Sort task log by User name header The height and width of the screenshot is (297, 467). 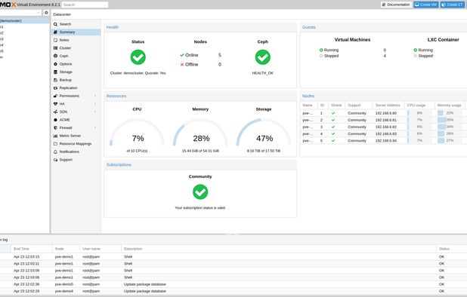[101, 249]
